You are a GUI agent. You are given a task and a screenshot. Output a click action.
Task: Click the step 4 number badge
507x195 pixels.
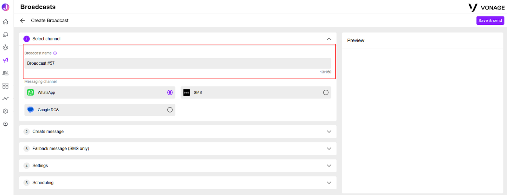pyautogui.click(x=27, y=166)
